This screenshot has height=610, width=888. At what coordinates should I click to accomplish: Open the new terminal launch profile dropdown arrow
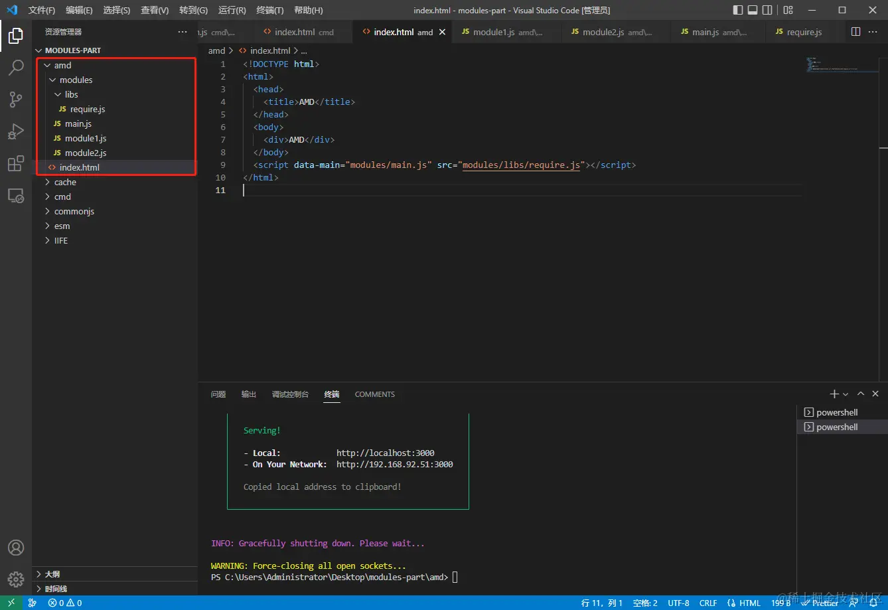[x=846, y=394]
